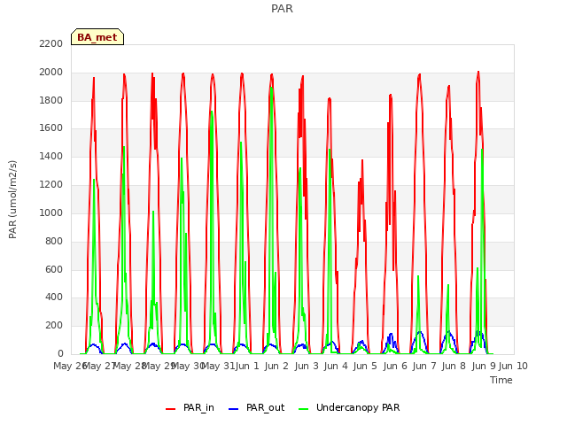567x425 pixels.
Task: Click the 200 y-axis tick value
Action: (x=54, y=325)
